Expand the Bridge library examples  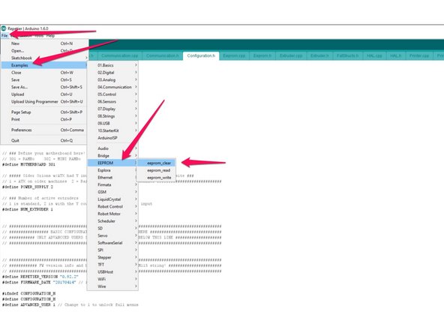point(112,156)
